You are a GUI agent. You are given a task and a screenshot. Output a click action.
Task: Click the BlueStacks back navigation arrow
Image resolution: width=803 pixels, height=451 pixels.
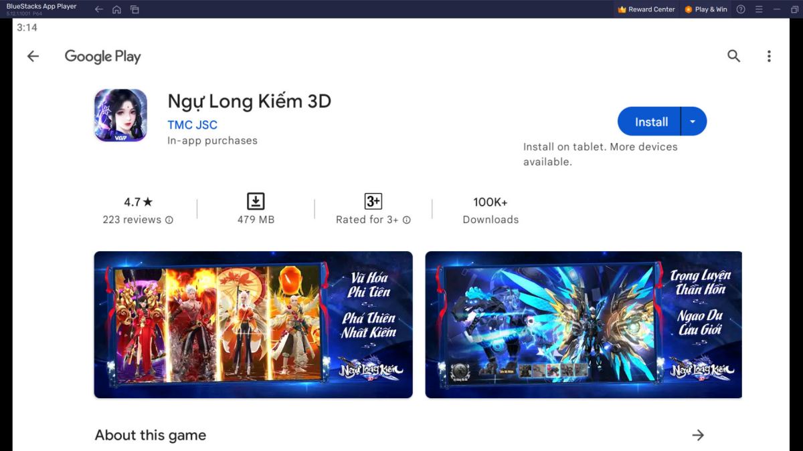(x=99, y=9)
